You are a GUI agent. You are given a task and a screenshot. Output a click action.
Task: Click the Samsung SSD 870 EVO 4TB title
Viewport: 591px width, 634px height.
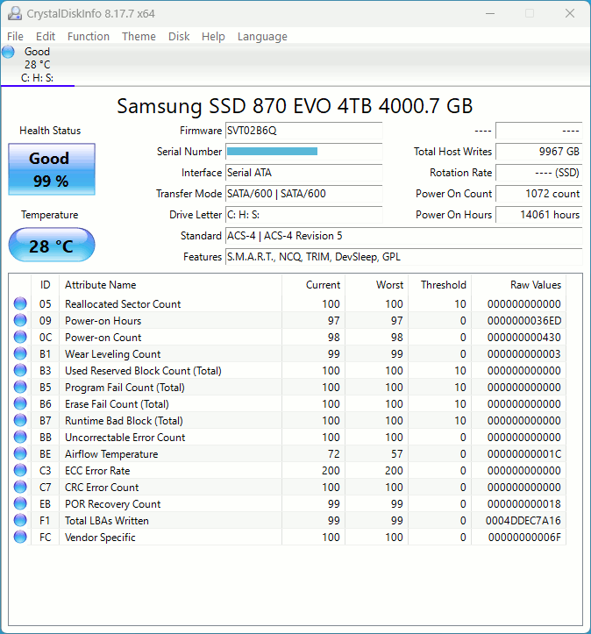point(295,106)
